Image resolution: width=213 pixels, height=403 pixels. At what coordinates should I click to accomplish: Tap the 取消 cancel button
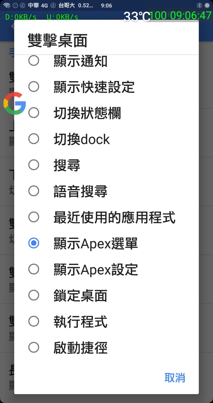click(x=175, y=378)
